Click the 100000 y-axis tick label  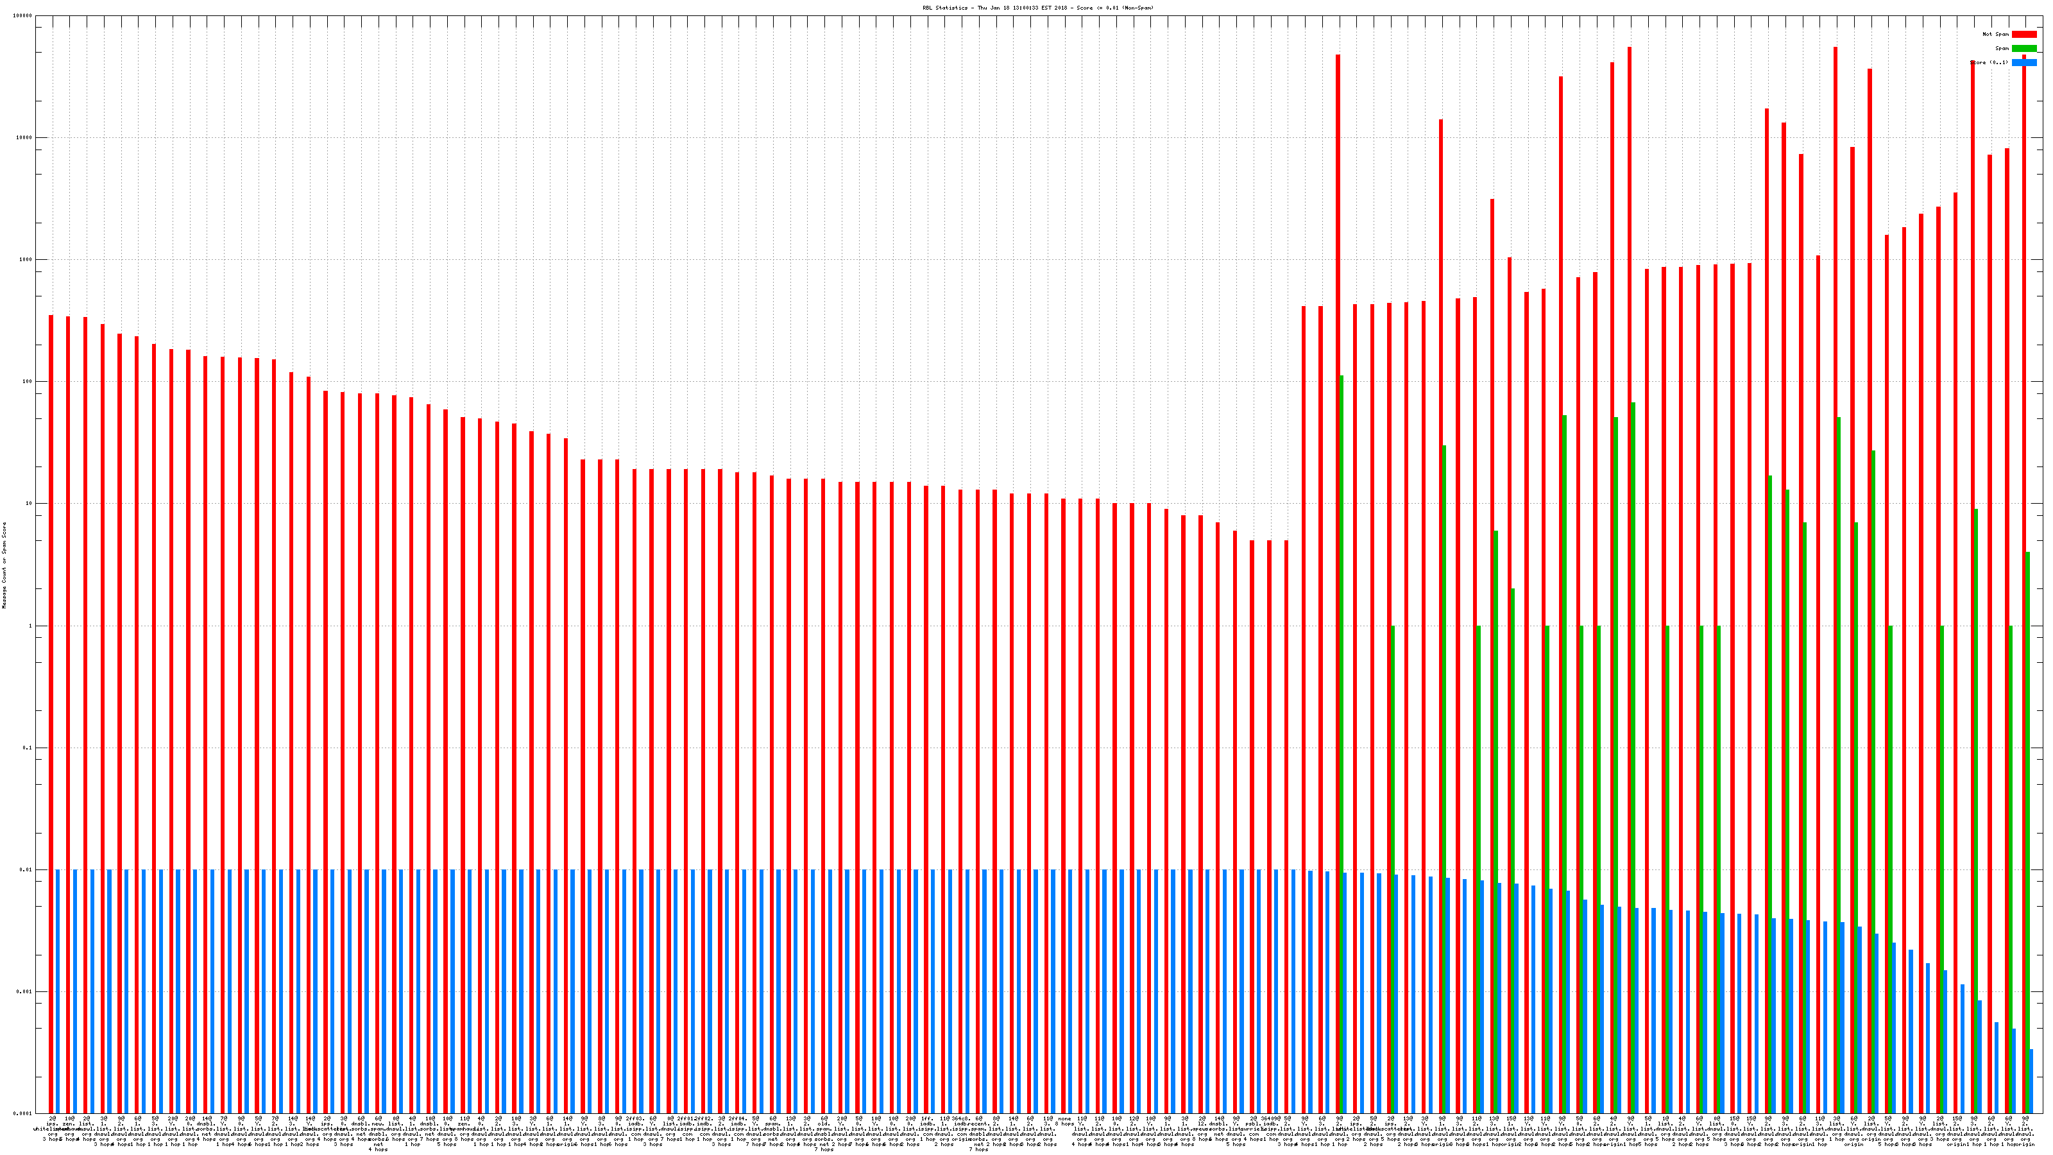[x=23, y=16]
